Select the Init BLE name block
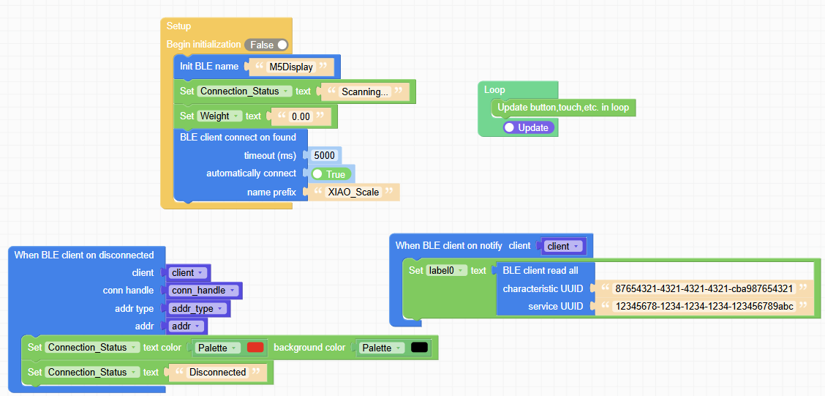Screen dimensions: 825x396 pyautogui.click(x=209, y=67)
